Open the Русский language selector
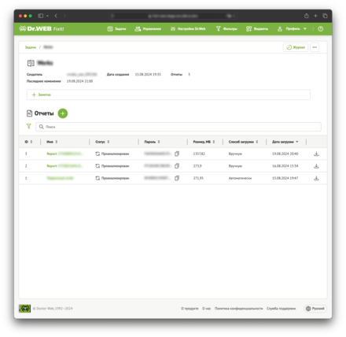The image size is (346, 337). [315, 309]
